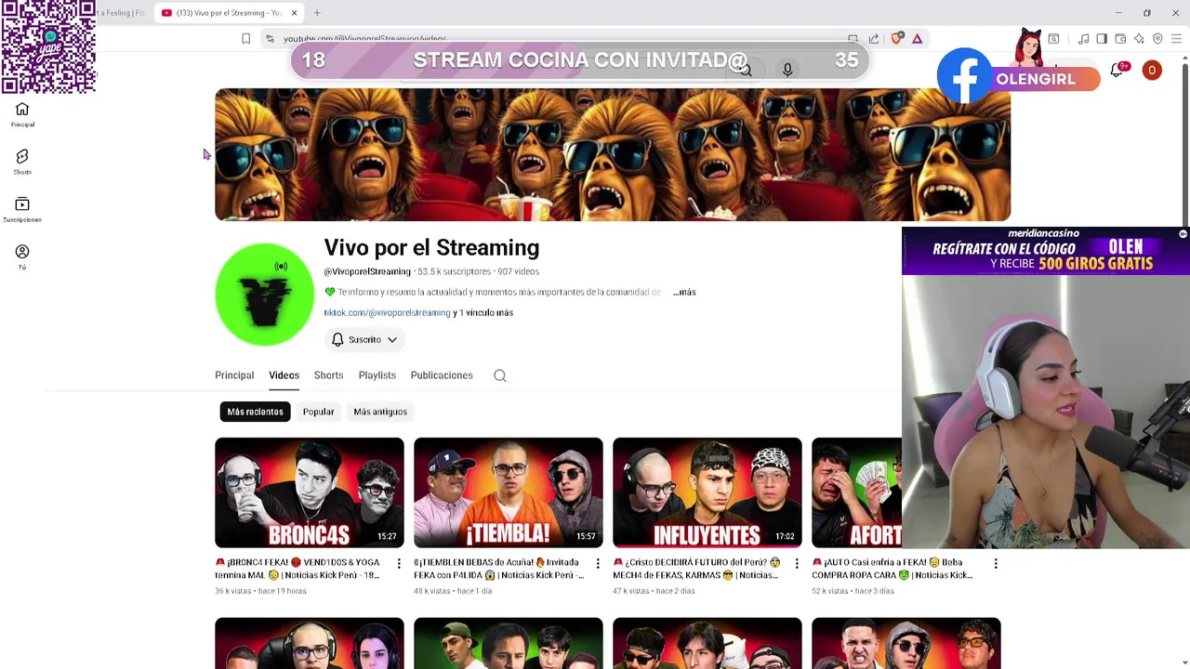Close the Vivo por el Streaming tab
Viewport: 1190px width, 669px height.
pos(294,13)
